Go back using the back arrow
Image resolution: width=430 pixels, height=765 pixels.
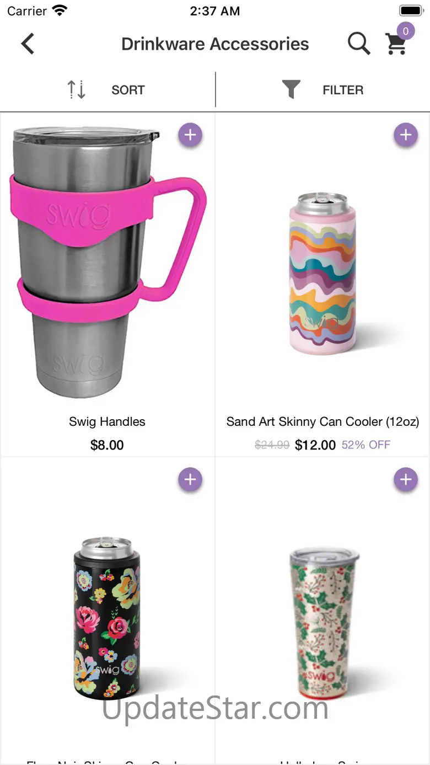coord(28,44)
